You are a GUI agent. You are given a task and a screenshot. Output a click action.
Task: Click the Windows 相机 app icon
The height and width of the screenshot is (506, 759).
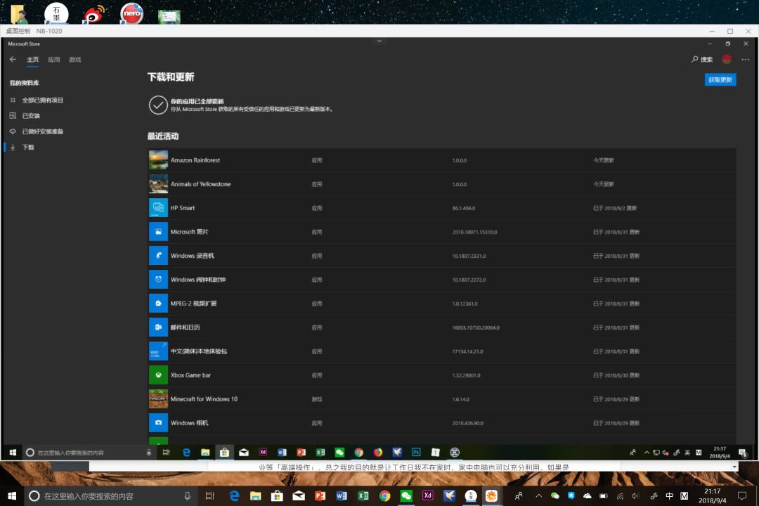[158, 423]
